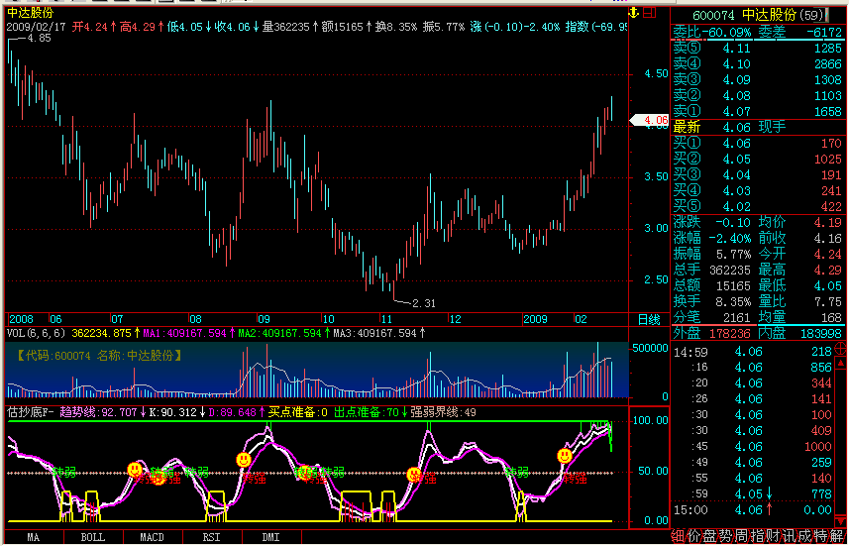
Task: Select the 11 month marker on the time axis
Action: 386,319
